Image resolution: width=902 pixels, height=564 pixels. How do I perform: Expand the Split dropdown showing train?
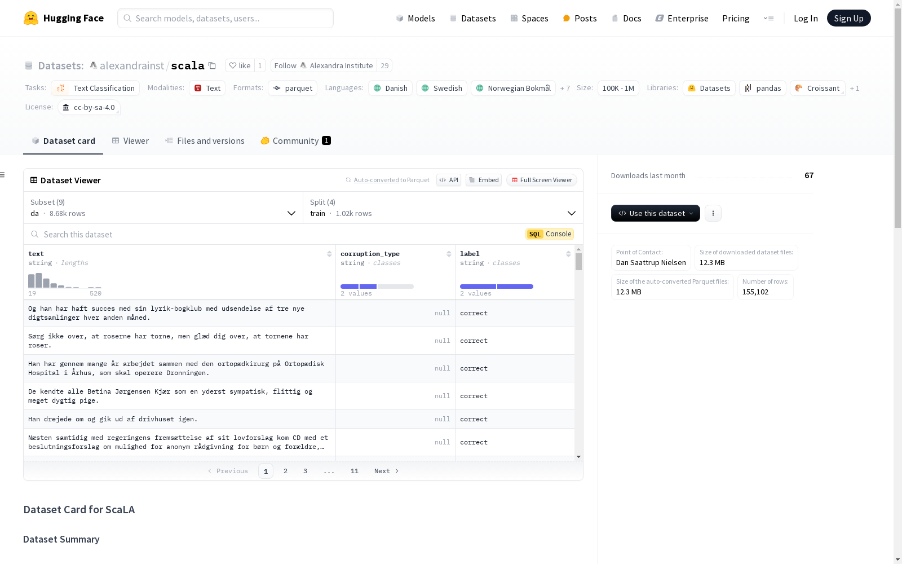(443, 208)
